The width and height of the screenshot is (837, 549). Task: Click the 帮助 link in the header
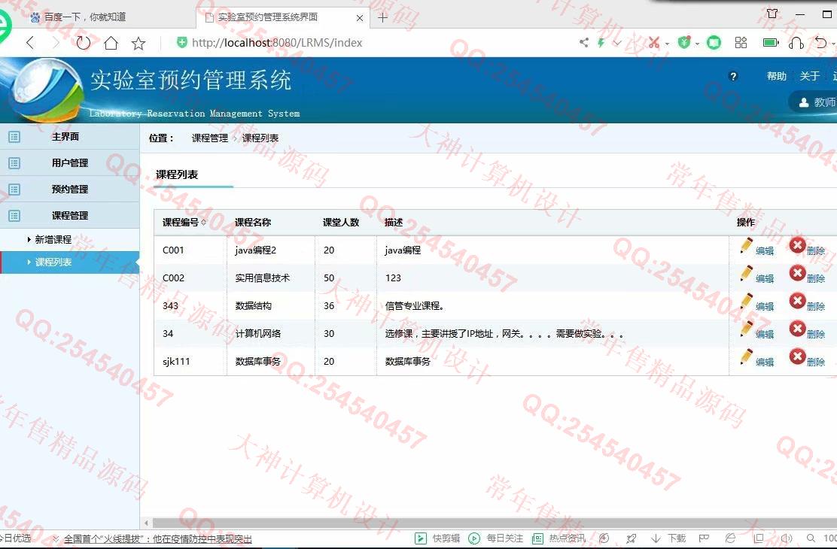[x=777, y=76]
